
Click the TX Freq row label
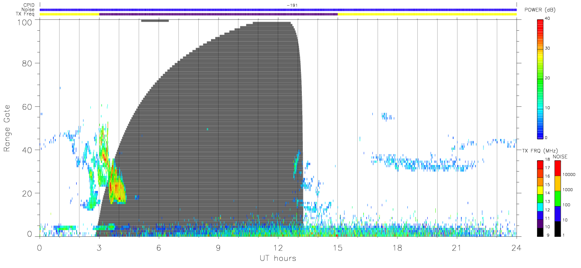26,14
